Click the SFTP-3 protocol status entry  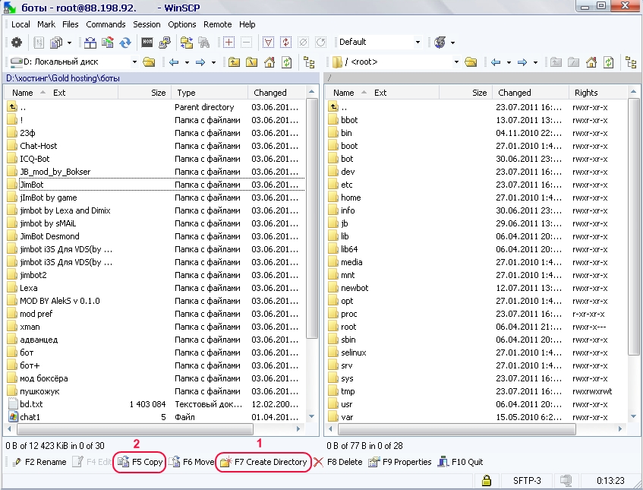point(527,481)
